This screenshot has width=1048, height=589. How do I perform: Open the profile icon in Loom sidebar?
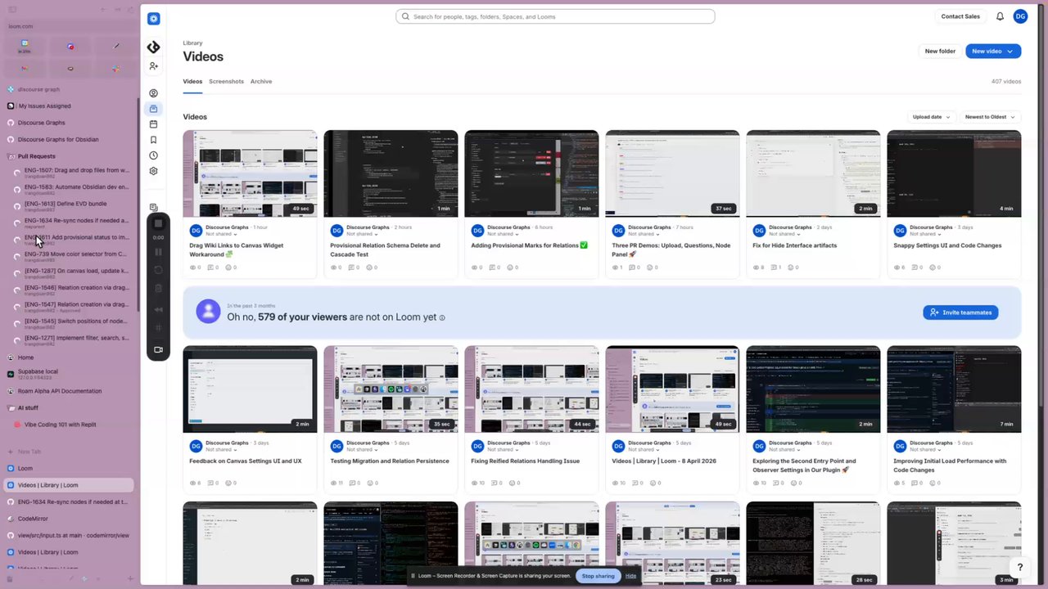[153, 93]
